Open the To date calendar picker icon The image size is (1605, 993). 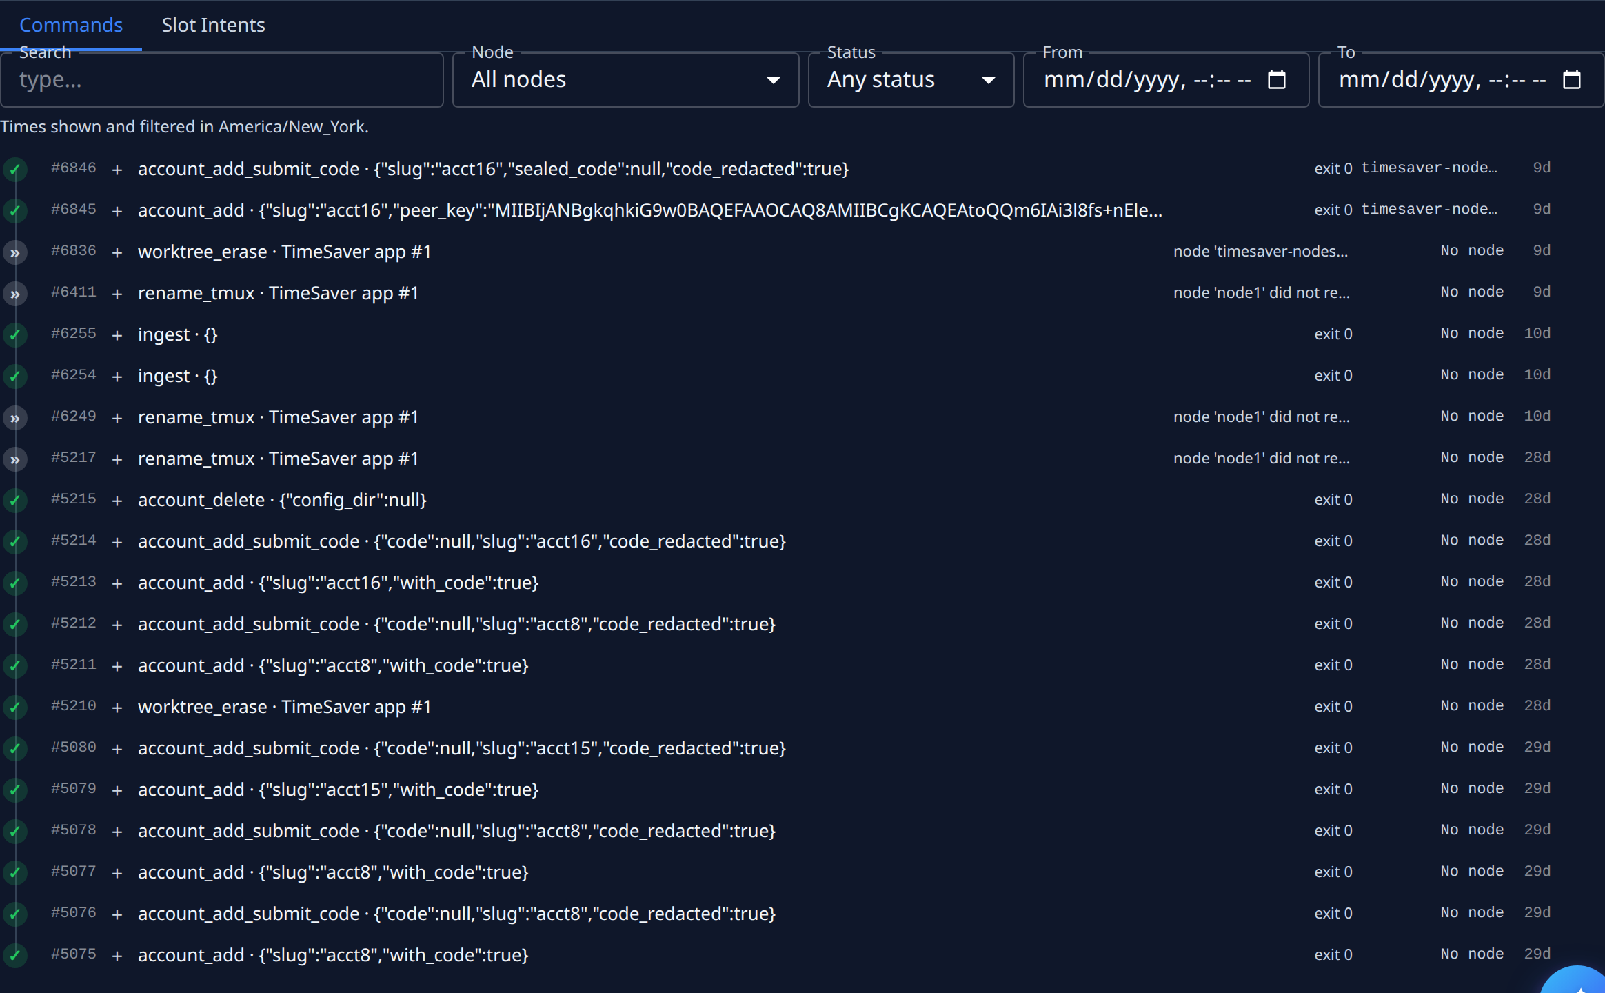1572,79
